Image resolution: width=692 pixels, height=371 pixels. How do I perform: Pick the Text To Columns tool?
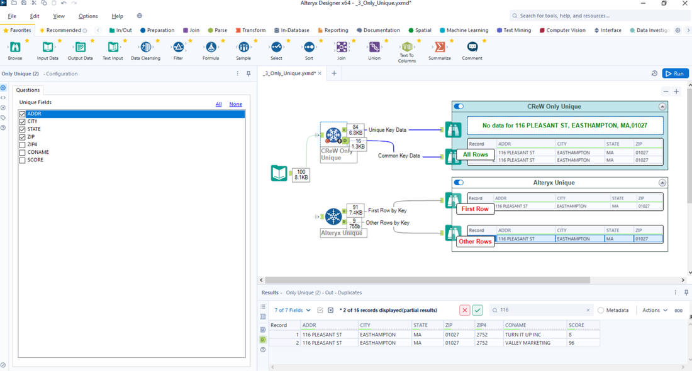tap(407, 46)
